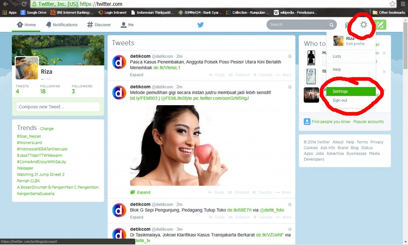Viewport: 408px width, 245px height.
Task: Click Popular accounts link
Action: click(369, 122)
